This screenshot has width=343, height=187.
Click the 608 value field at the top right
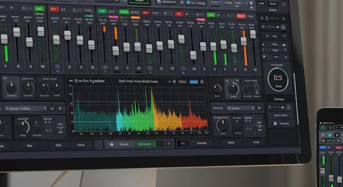coord(261,3)
